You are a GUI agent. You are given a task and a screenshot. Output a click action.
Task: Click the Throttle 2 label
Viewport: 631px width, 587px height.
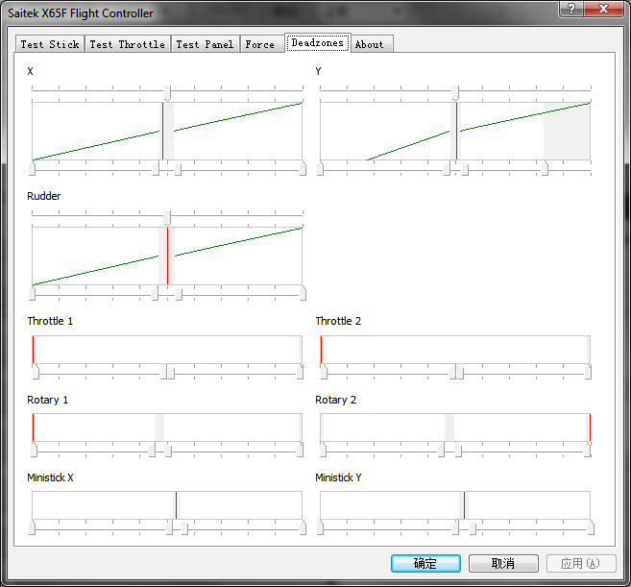(338, 321)
